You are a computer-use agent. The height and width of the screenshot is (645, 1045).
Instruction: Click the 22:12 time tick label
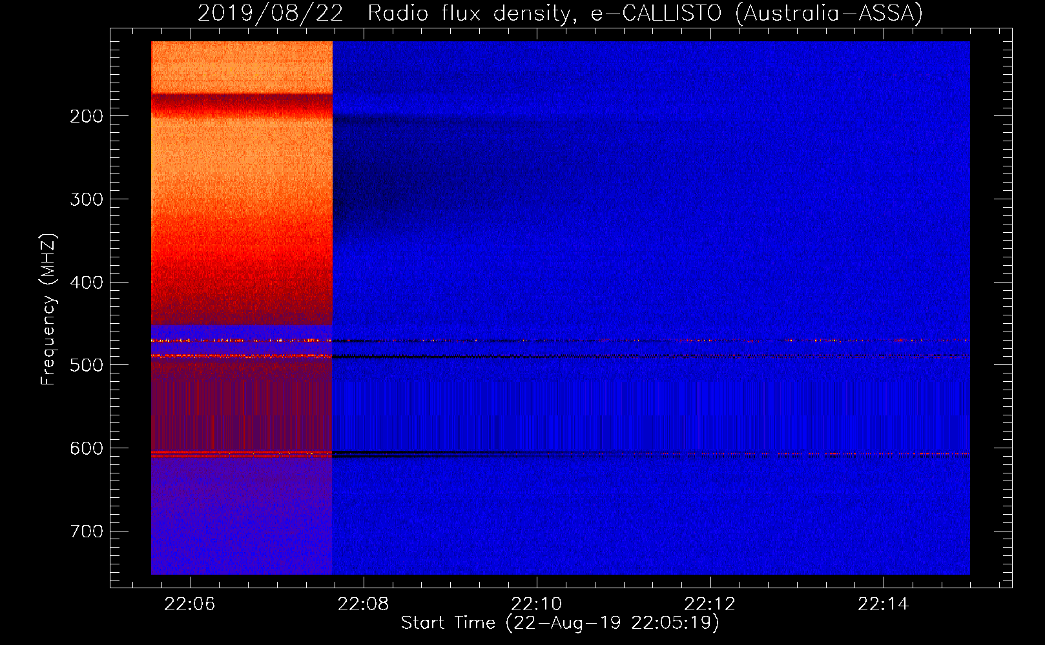[x=710, y=604]
